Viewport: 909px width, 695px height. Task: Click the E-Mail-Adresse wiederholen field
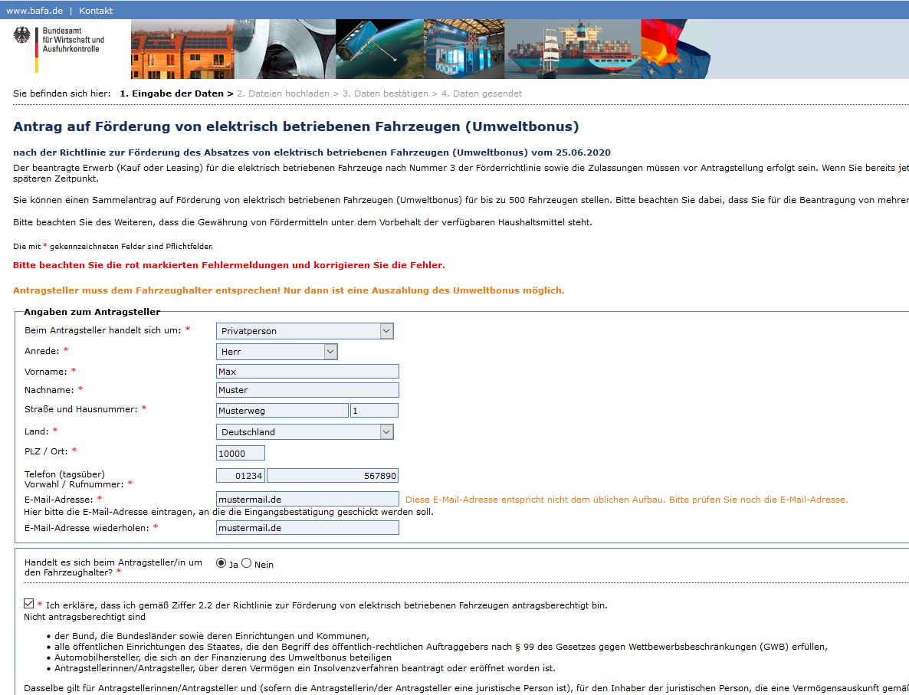pos(307,528)
